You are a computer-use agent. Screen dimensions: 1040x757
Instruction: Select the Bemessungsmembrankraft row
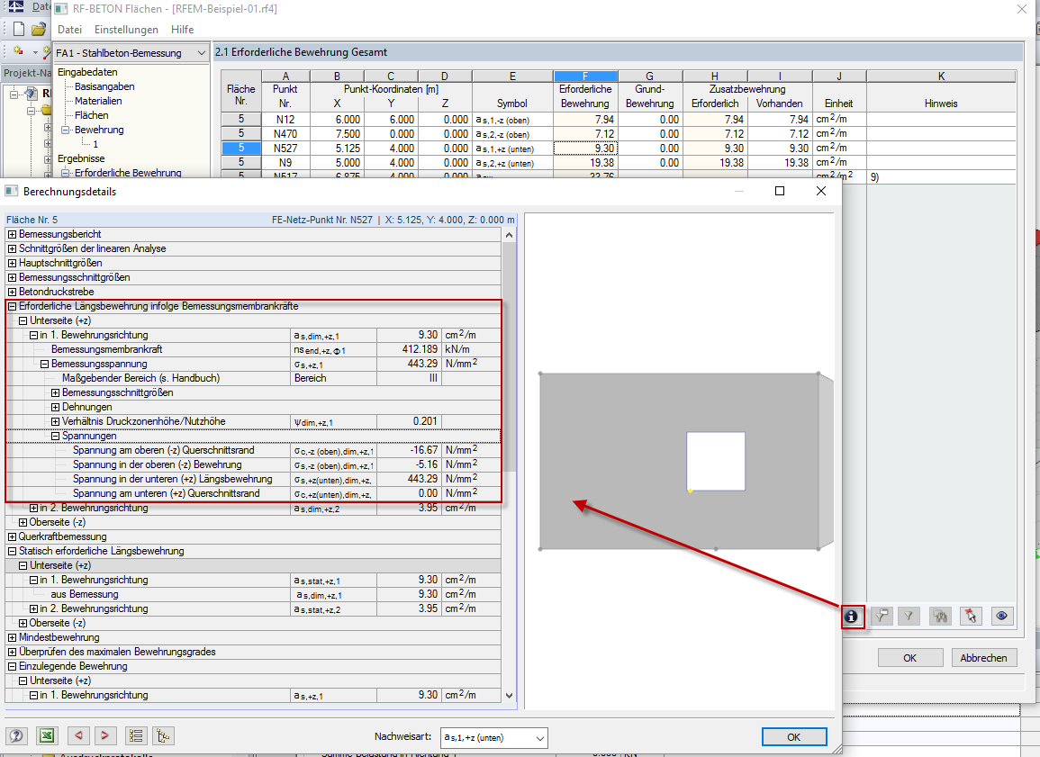(252, 349)
